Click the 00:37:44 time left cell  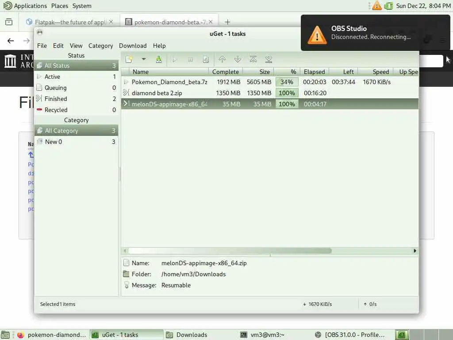[343, 82]
